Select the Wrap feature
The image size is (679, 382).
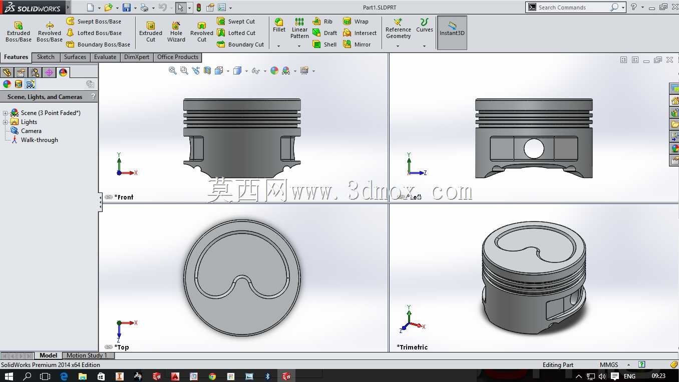(356, 21)
